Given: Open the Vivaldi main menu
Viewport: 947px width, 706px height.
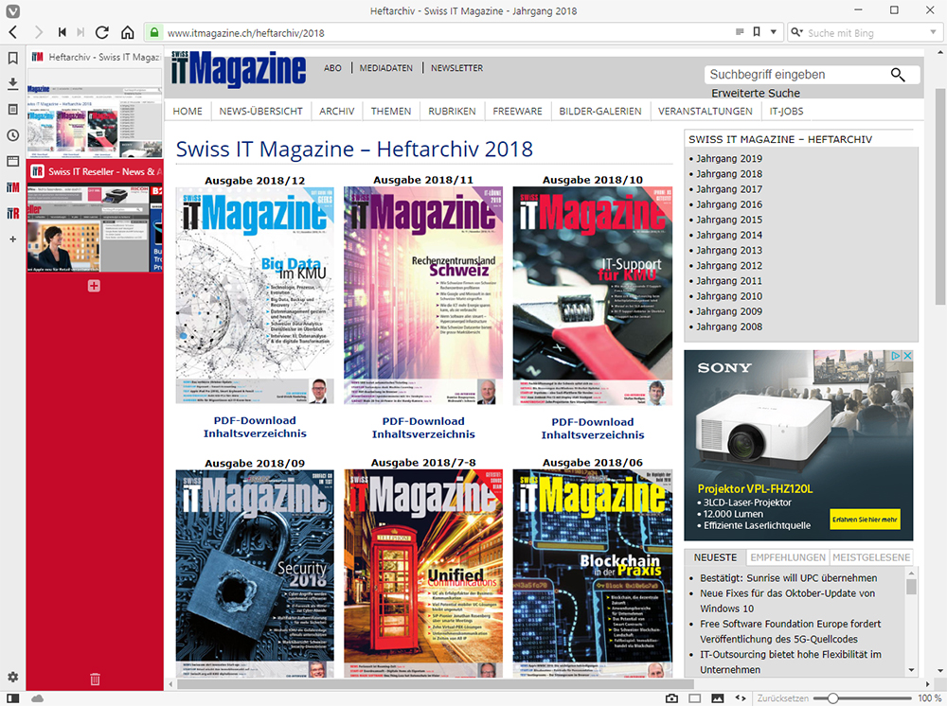Looking at the screenshot, I should (x=12, y=10).
